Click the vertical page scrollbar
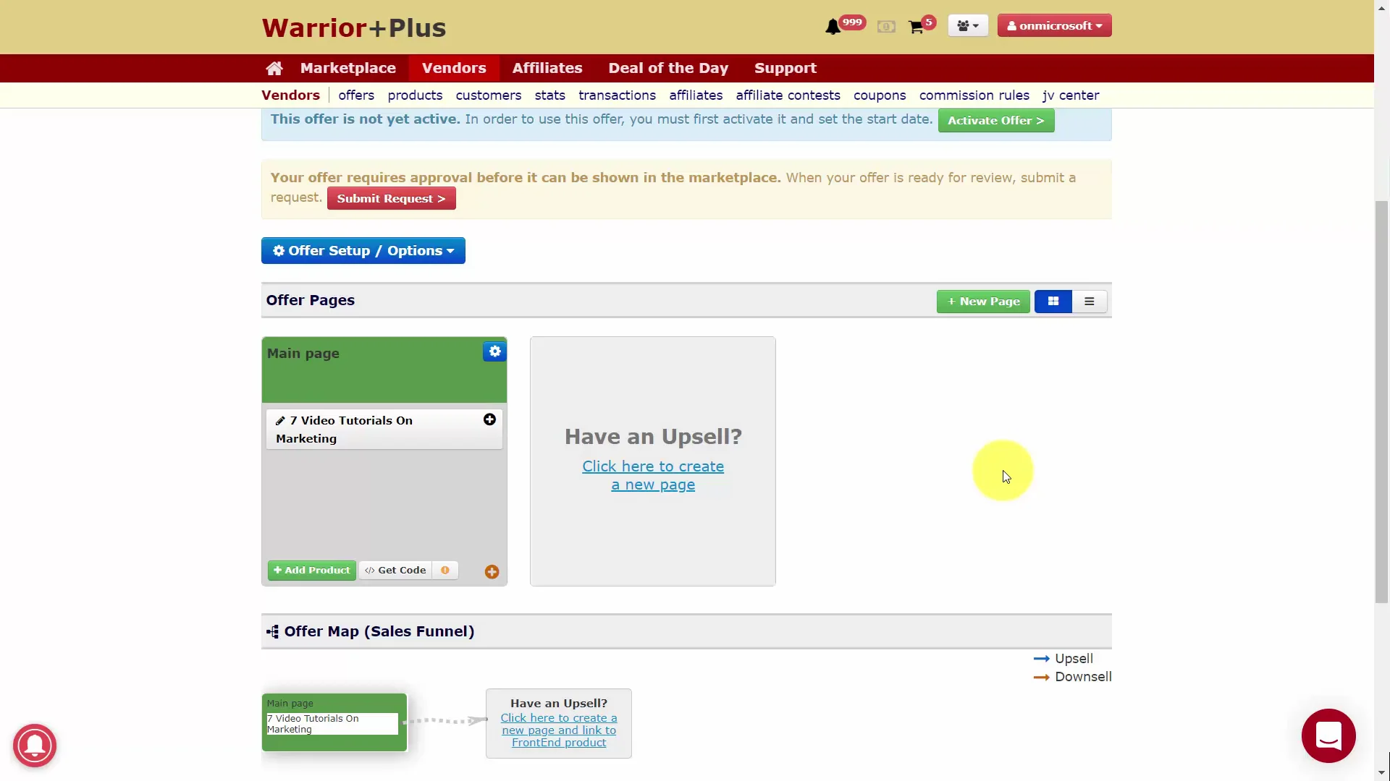This screenshot has height=781, width=1390. (x=1381, y=402)
